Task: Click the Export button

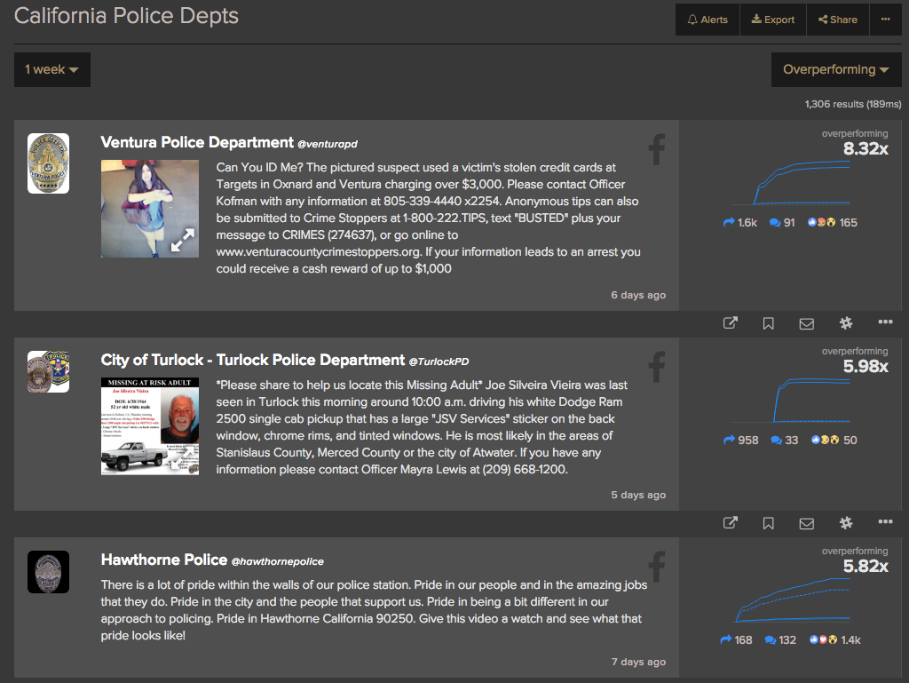Action: coord(773,20)
